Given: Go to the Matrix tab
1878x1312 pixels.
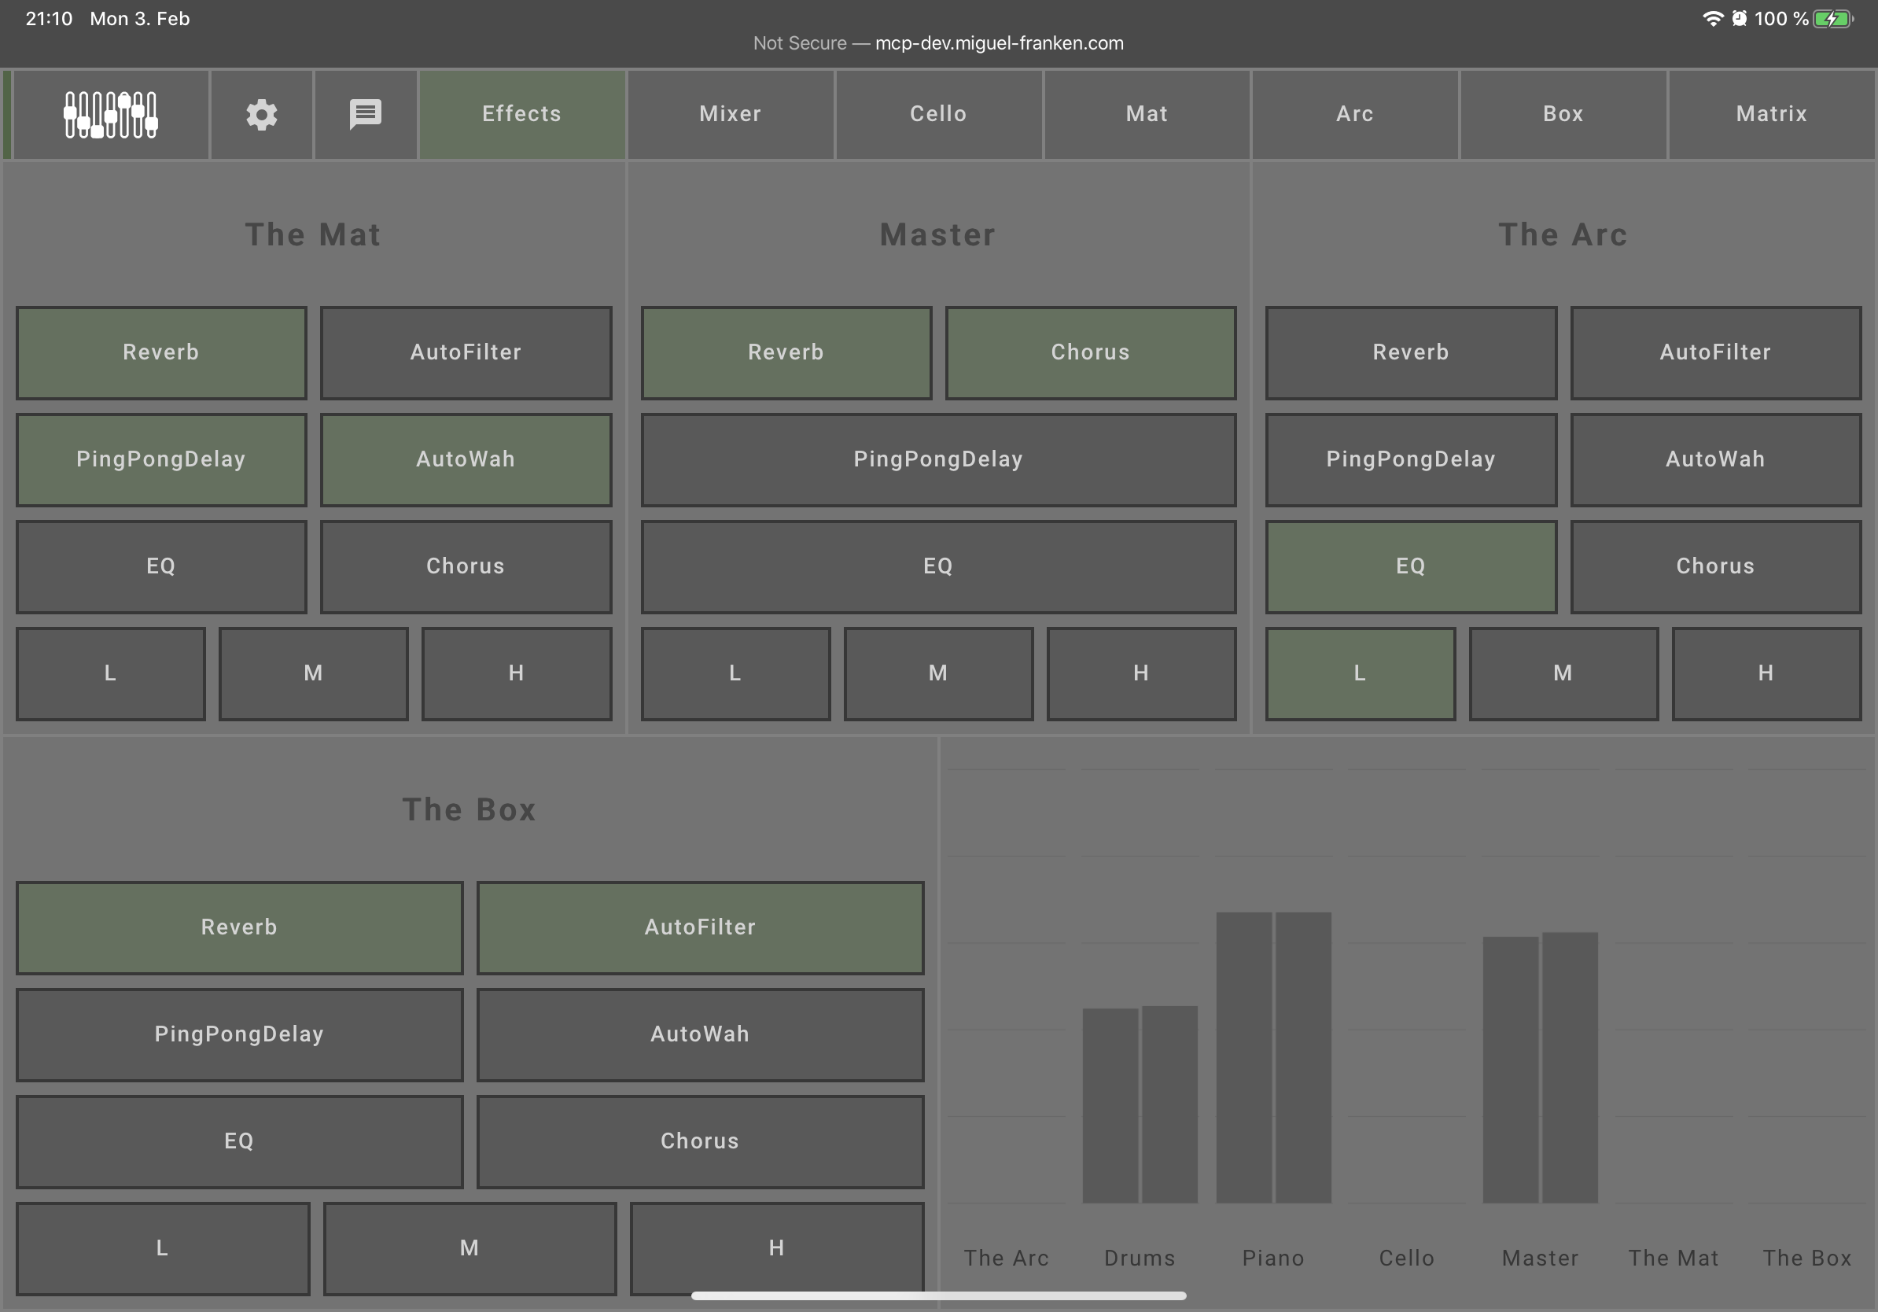Looking at the screenshot, I should pos(1771,114).
